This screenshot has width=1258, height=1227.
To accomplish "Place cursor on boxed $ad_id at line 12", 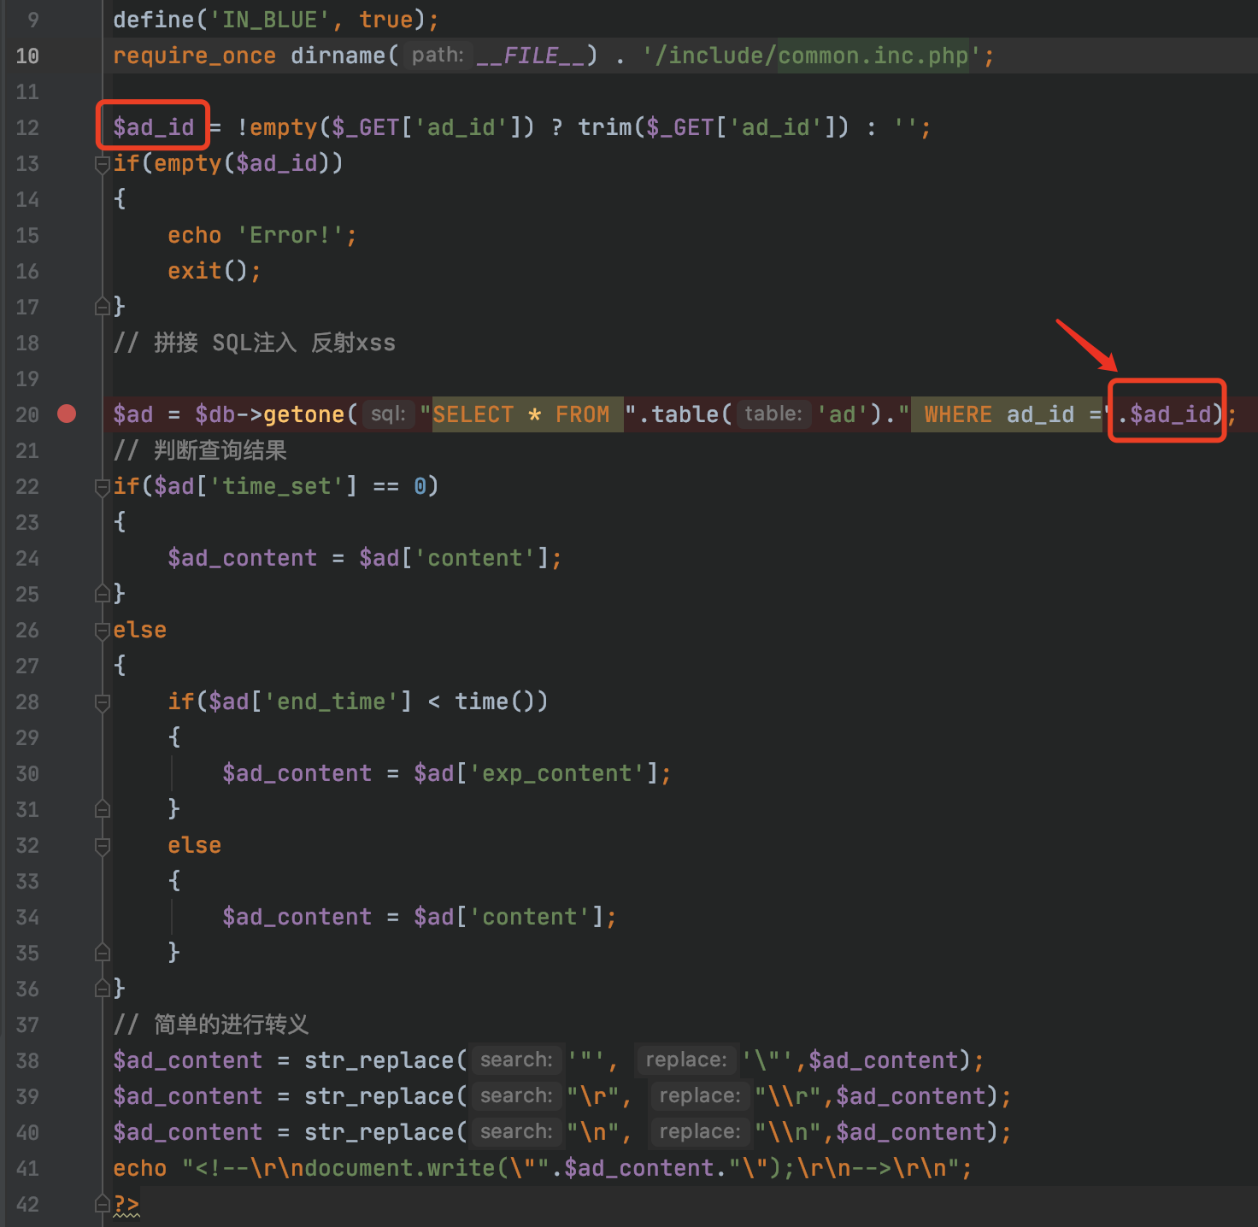I will coord(154,127).
